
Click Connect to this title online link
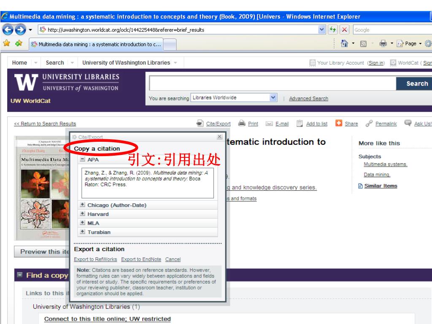click(108, 319)
